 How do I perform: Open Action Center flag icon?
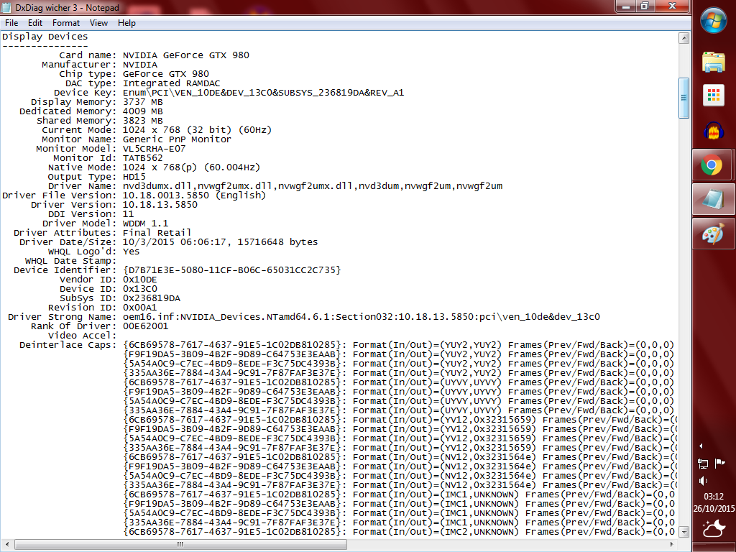(719, 464)
